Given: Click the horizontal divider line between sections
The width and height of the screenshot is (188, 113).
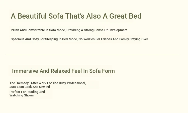Looking at the screenshot, I should pyautogui.click(x=92, y=55).
